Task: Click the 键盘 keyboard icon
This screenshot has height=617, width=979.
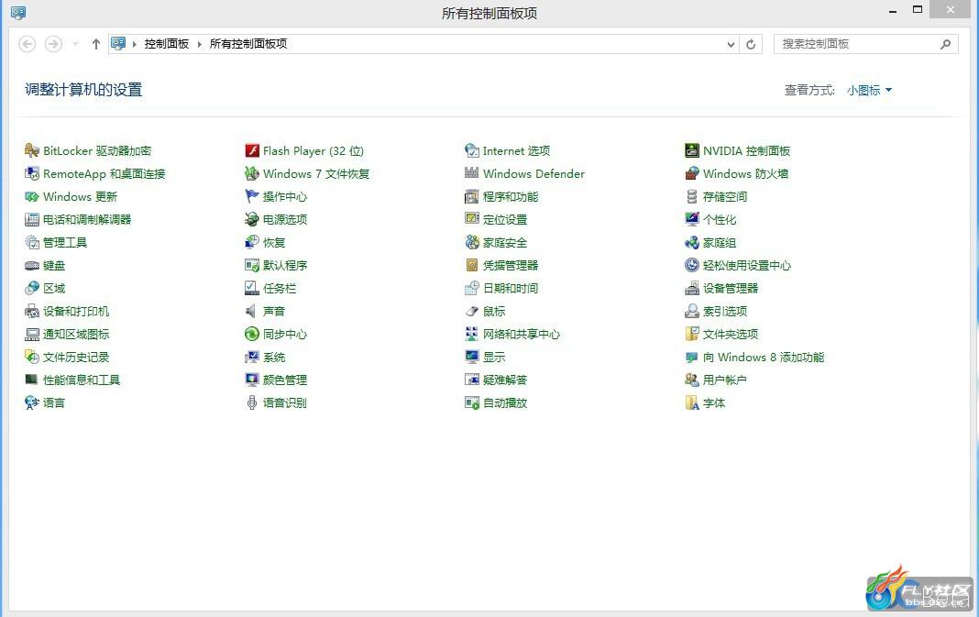Action: pos(32,265)
